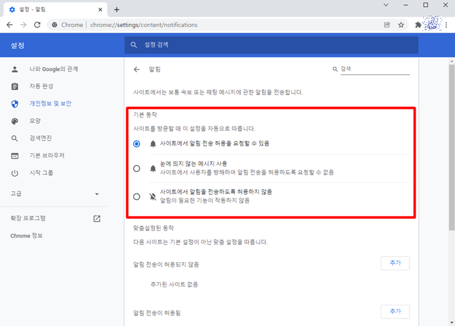Click the 맞춤설정된 동작 heading
This screenshot has height=326, width=455.
coord(154,228)
